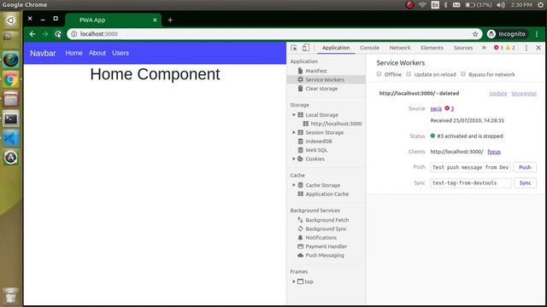Toggle the device toolbar icon

306,48
